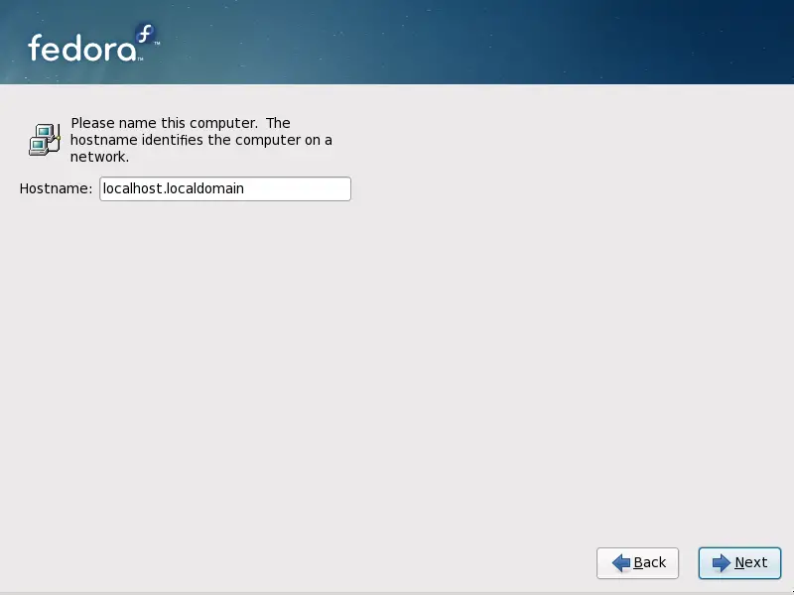
Task: Click the Fedora 'f' bubble logo
Action: (x=146, y=35)
